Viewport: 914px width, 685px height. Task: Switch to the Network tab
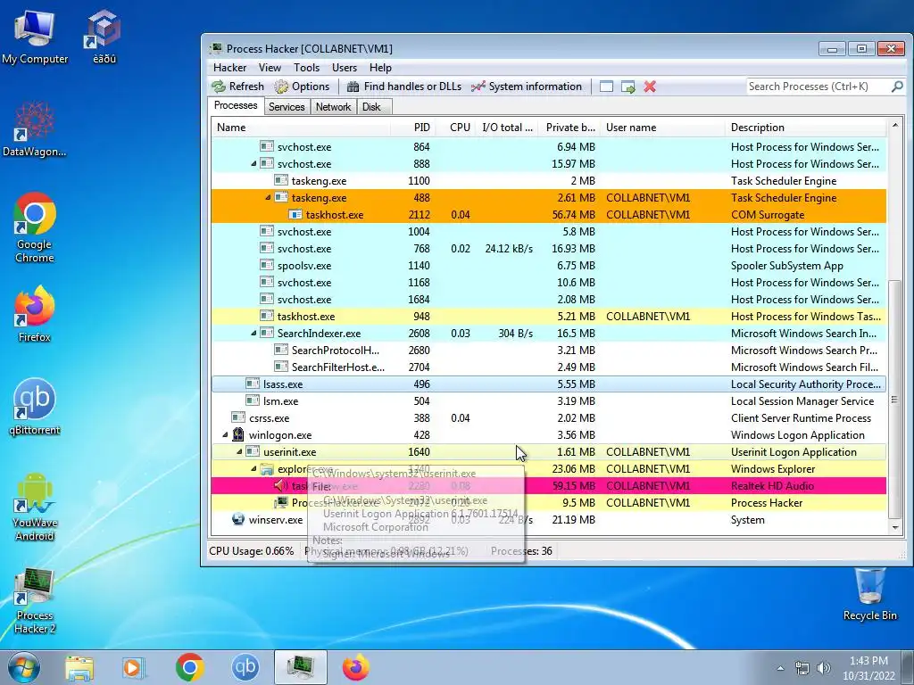point(334,107)
